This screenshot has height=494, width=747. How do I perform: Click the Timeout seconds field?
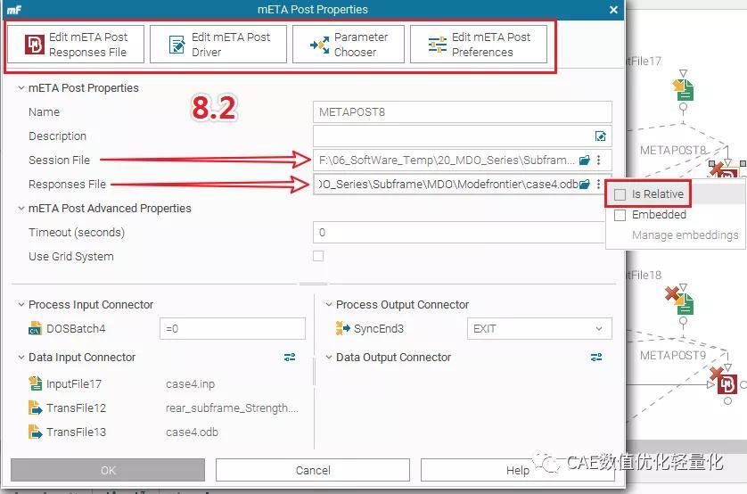(x=459, y=233)
